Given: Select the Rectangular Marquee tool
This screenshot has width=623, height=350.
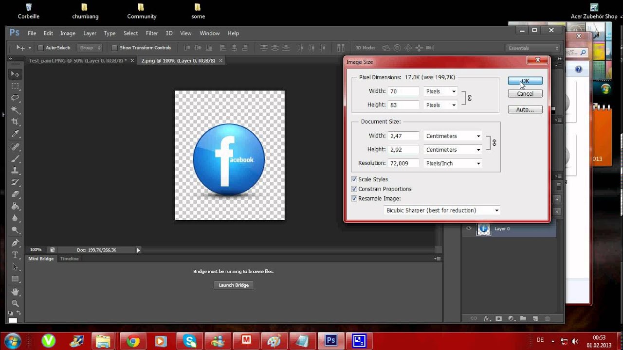Looking at the screenshot, I should click(15, 86).
